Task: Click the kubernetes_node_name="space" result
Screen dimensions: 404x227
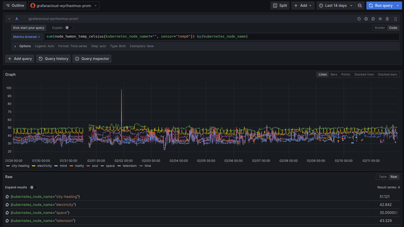Action: pyautogui.click(x=40, y=213)
